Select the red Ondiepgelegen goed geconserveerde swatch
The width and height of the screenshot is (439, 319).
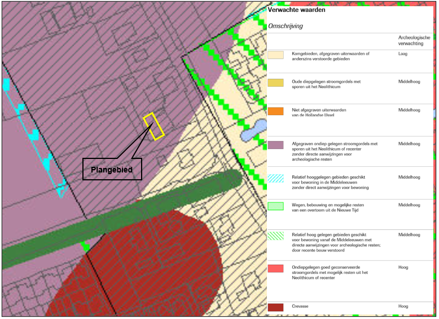(275, 268)
